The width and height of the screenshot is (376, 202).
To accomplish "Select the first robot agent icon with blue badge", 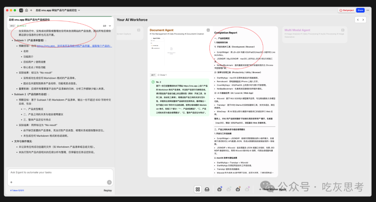I will [219, 189].
